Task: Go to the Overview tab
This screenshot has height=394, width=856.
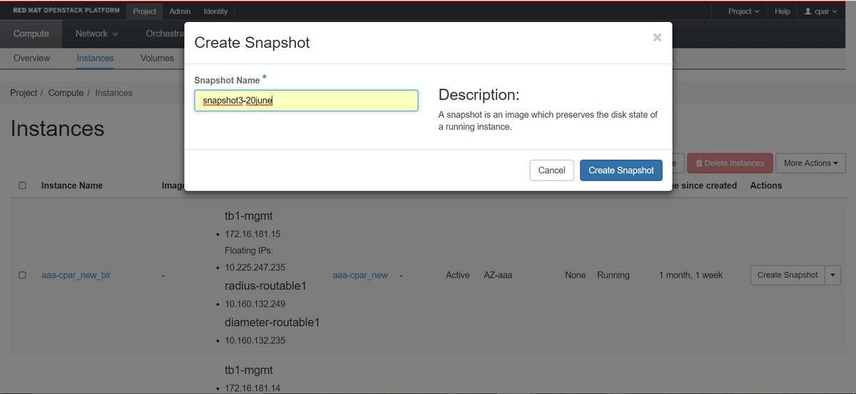Action: point(31,58)
